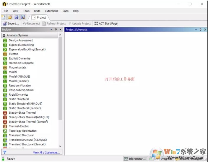This screenshot has height=162, width=208.
Task: Close the Toolbox panel
Action: pyautogui.click(x=61, y=30)
